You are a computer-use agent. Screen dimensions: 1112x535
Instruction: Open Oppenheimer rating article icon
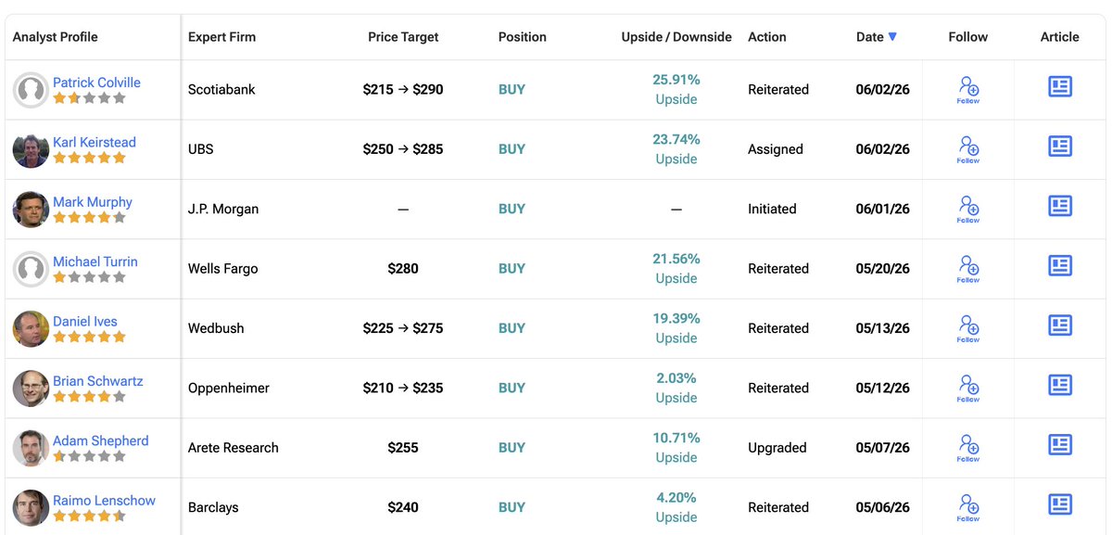pos(1060,385)
